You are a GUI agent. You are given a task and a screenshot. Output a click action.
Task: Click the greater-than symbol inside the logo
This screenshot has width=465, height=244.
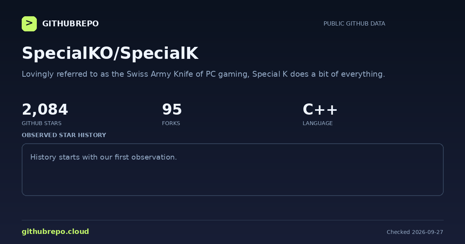29,23
